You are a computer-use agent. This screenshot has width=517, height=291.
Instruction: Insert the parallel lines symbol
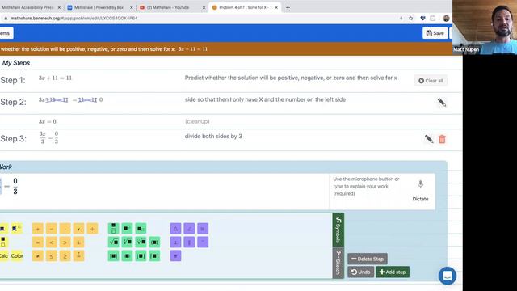click(189, 242)
